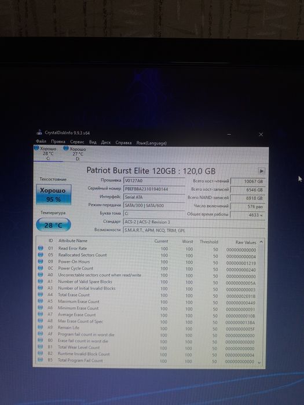Click the status icon for Total Erase Count
This screenshot has height=405, width=304.
41,294
